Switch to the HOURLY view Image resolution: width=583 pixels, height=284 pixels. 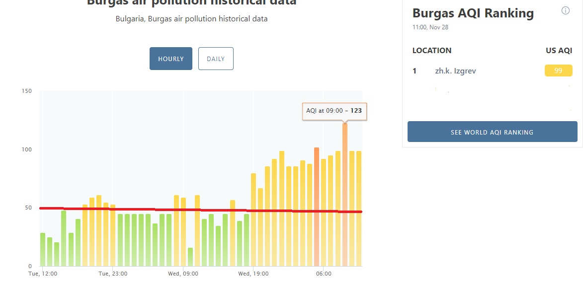171,59
